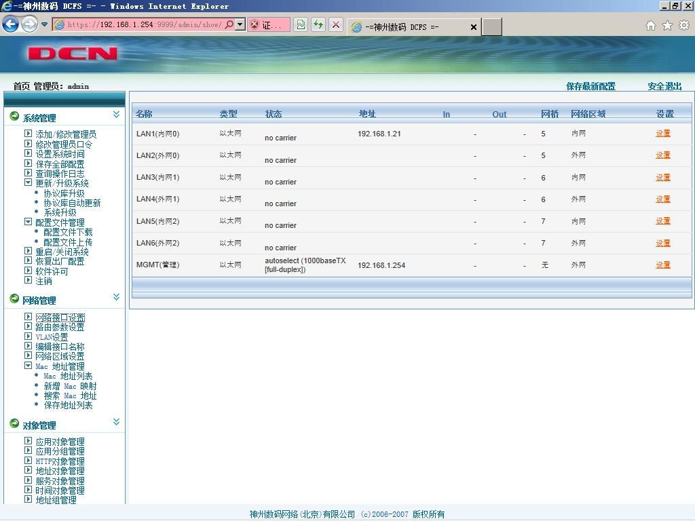This screenshot has height=521, width=695.
Task: Open the Favorites star icon
Action: [668, 26]
